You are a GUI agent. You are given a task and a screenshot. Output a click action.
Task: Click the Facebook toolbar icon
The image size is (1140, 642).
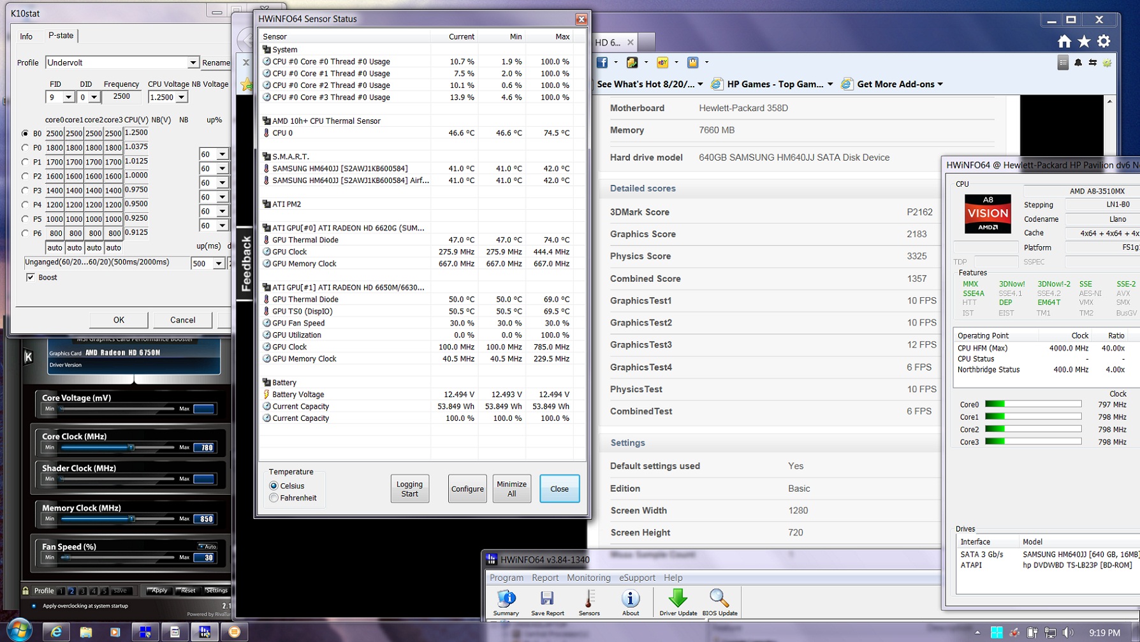pos(602,62)
